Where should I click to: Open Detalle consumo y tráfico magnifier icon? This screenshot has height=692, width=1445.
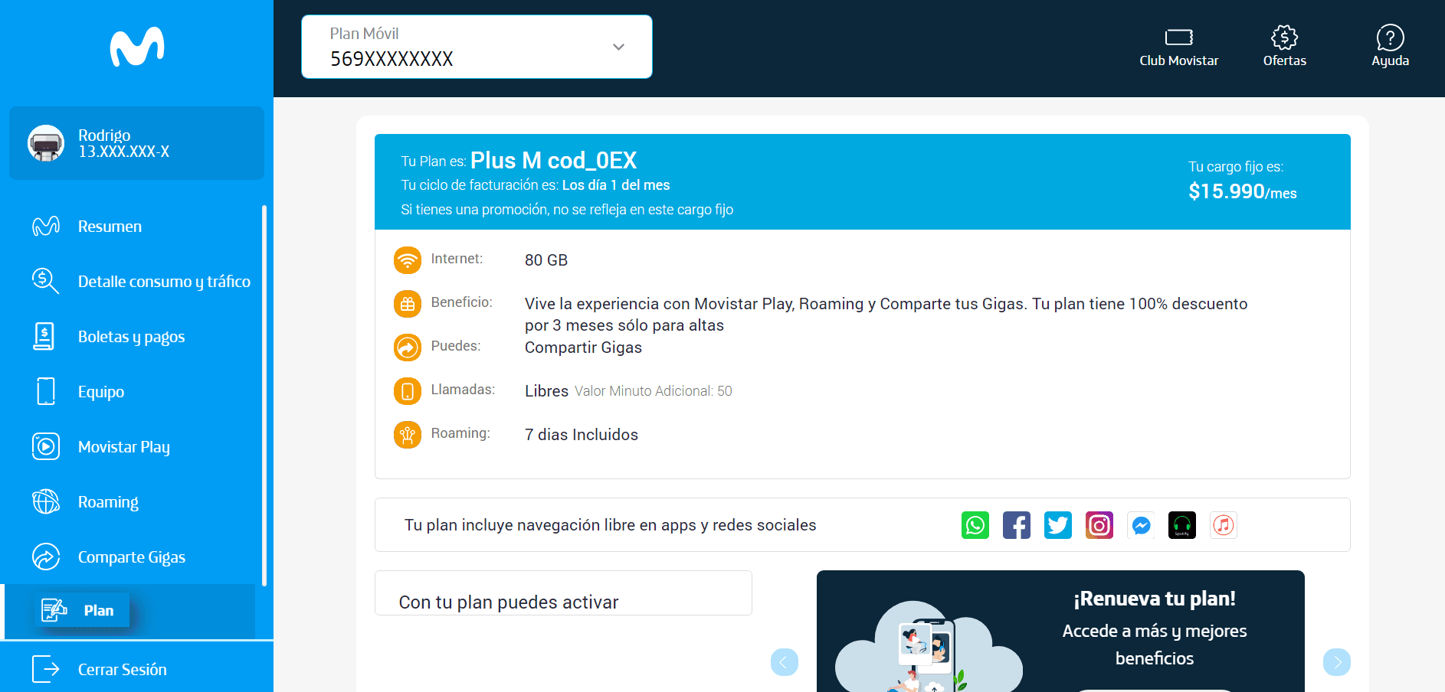click(46, 281)
